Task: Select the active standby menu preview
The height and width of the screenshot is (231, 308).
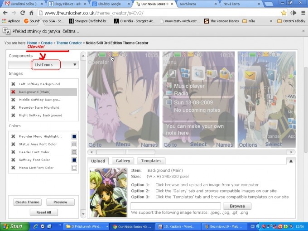Action: [x=198, y=99]
